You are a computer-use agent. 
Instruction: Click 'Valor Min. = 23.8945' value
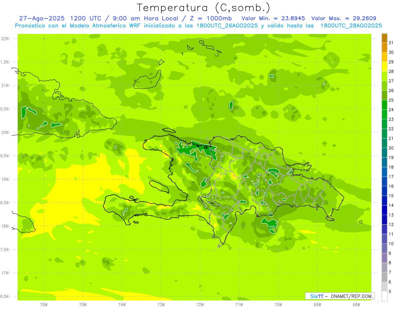[x=273, y=18]
